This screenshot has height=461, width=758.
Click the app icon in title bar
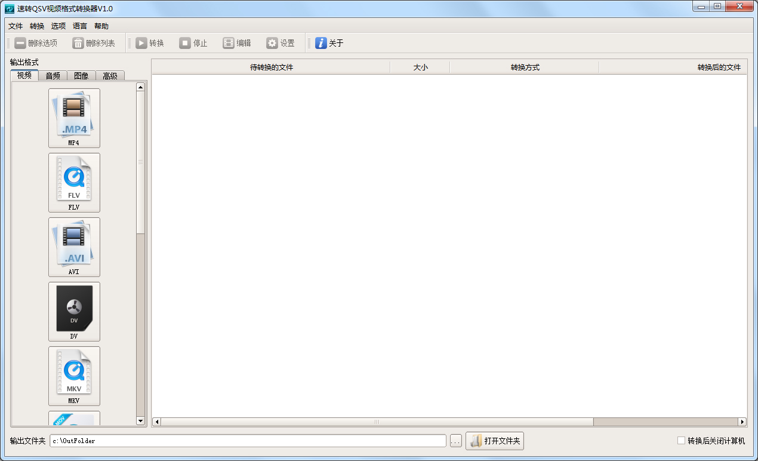point(10,9)
